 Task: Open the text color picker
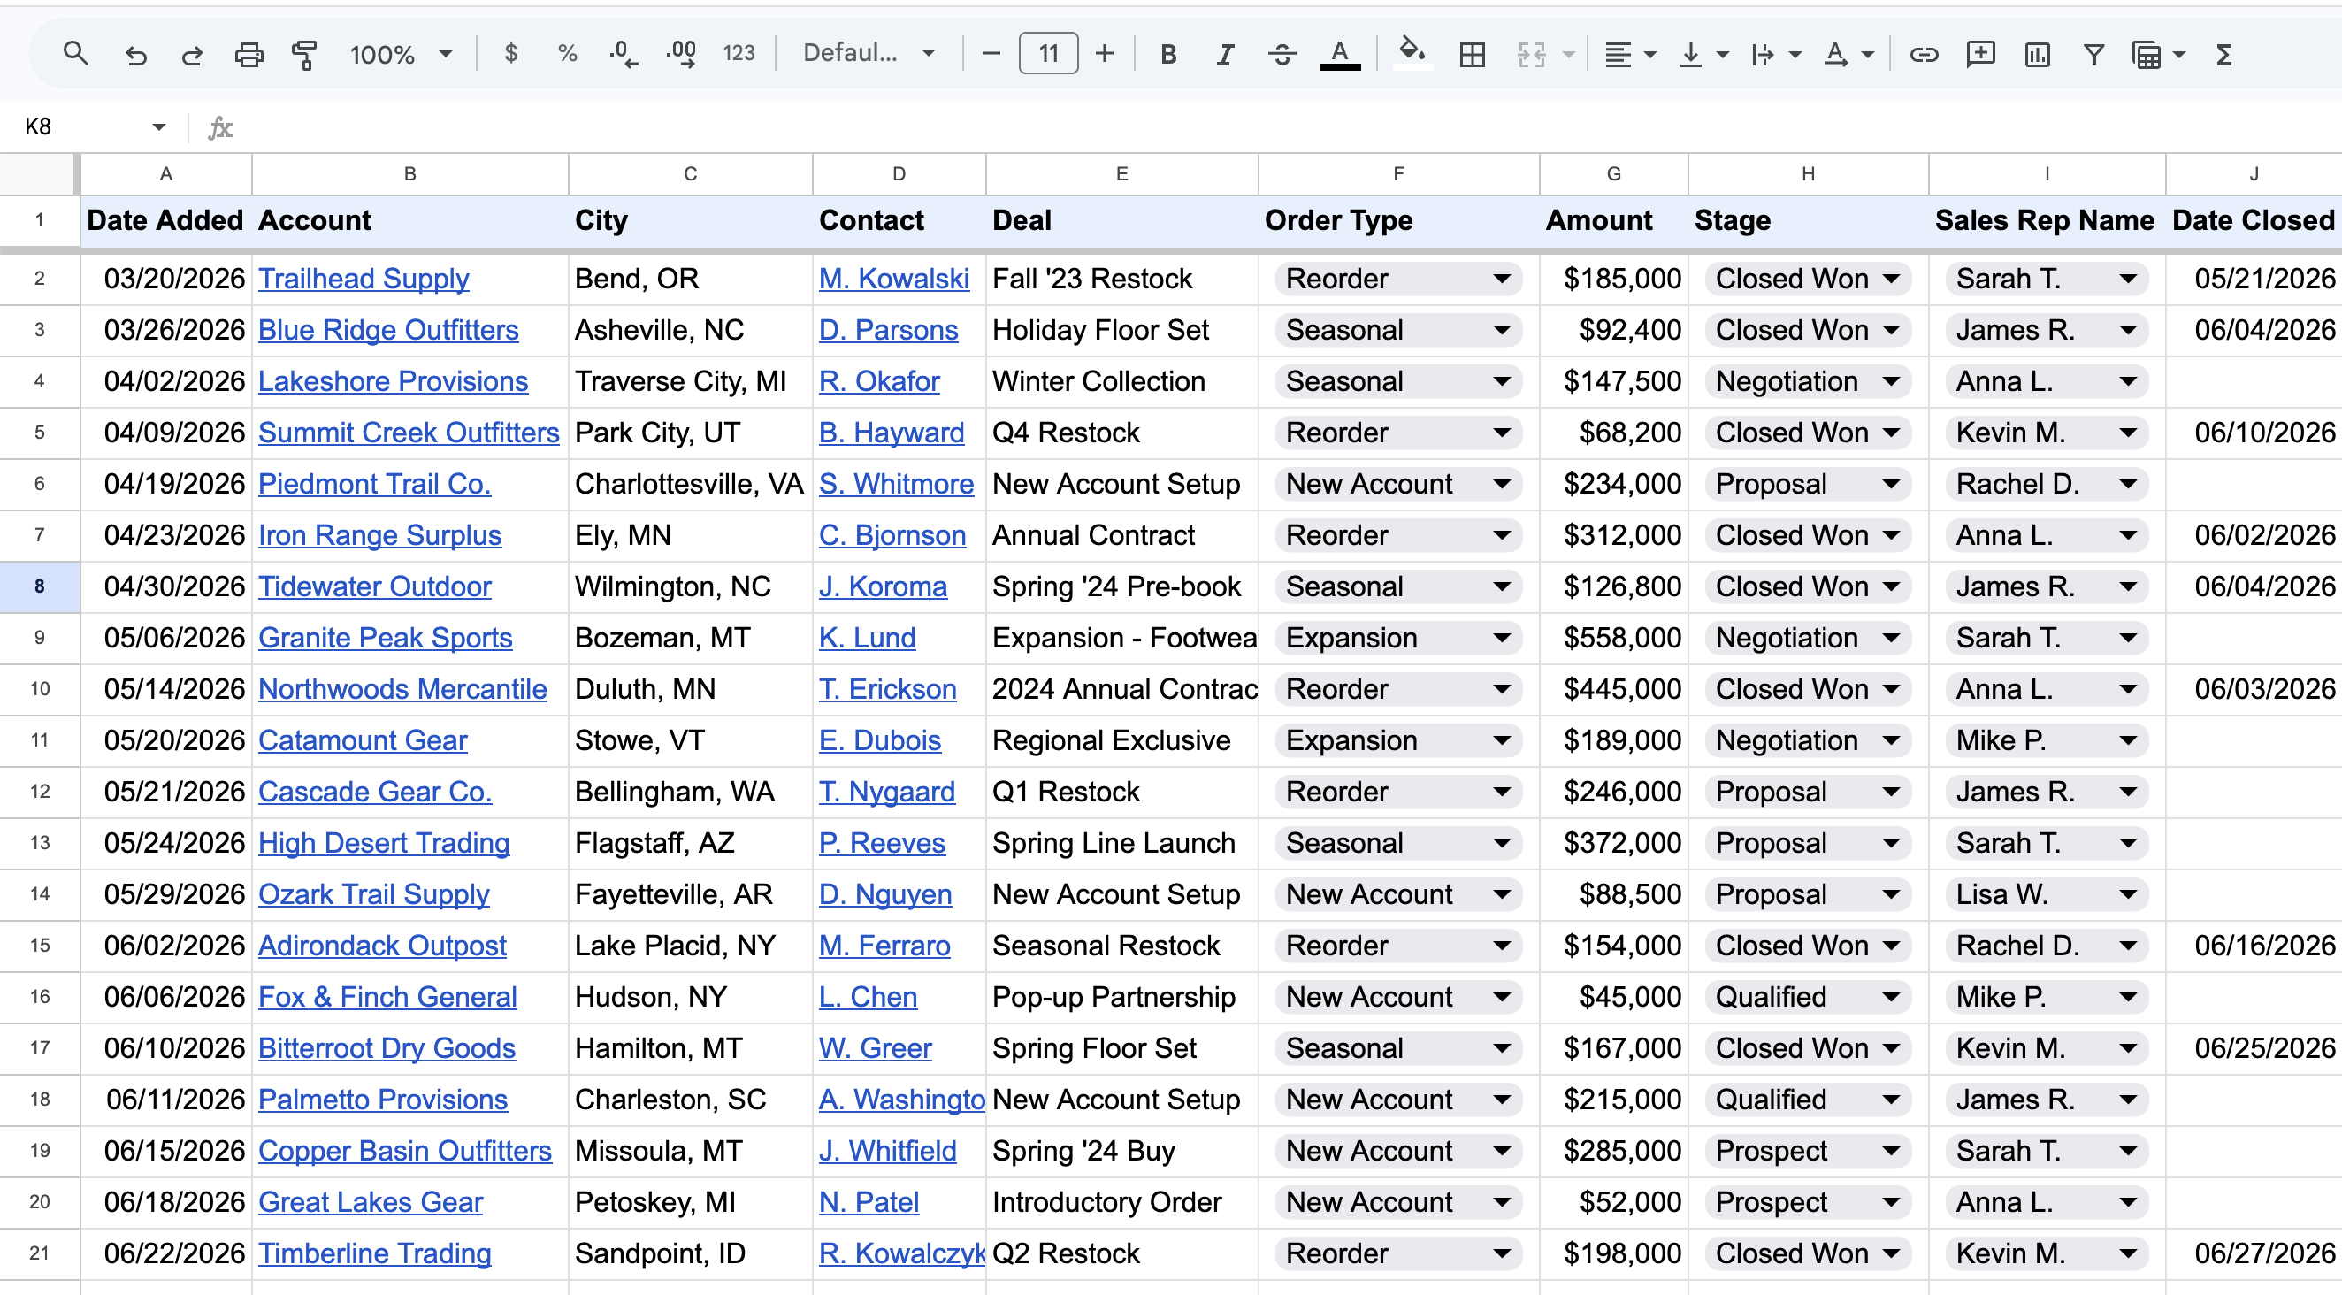tap(1340, 55)
